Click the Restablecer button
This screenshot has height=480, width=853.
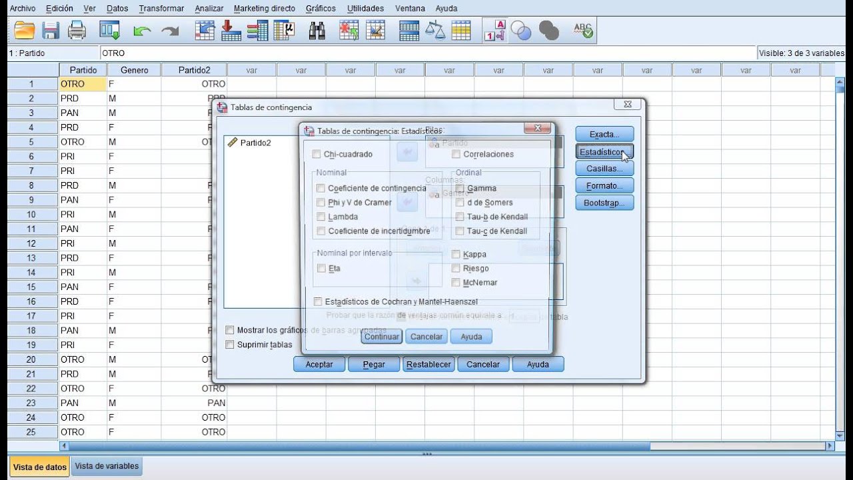428,364
